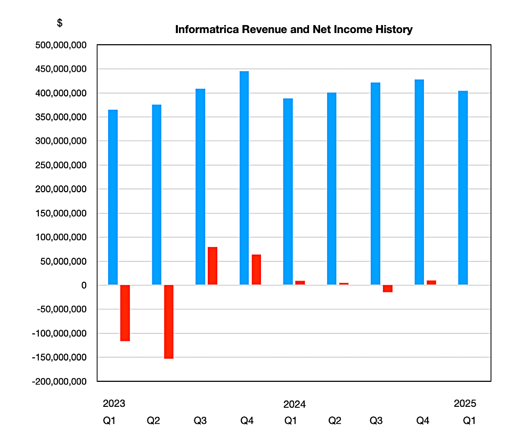Select the 200,000,000 positive axis label
The height and width of the screenshot is (442, 506).
(x=61, y=189)
